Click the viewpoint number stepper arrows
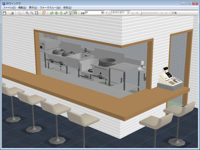The width and height of the screenshot is (200, 150). coord(106,13)
